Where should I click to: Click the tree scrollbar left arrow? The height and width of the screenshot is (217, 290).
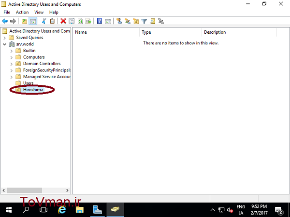coord(4,190)
